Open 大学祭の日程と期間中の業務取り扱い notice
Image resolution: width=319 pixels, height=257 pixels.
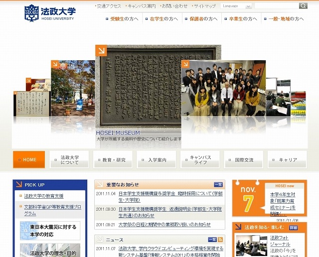(164, 225)
